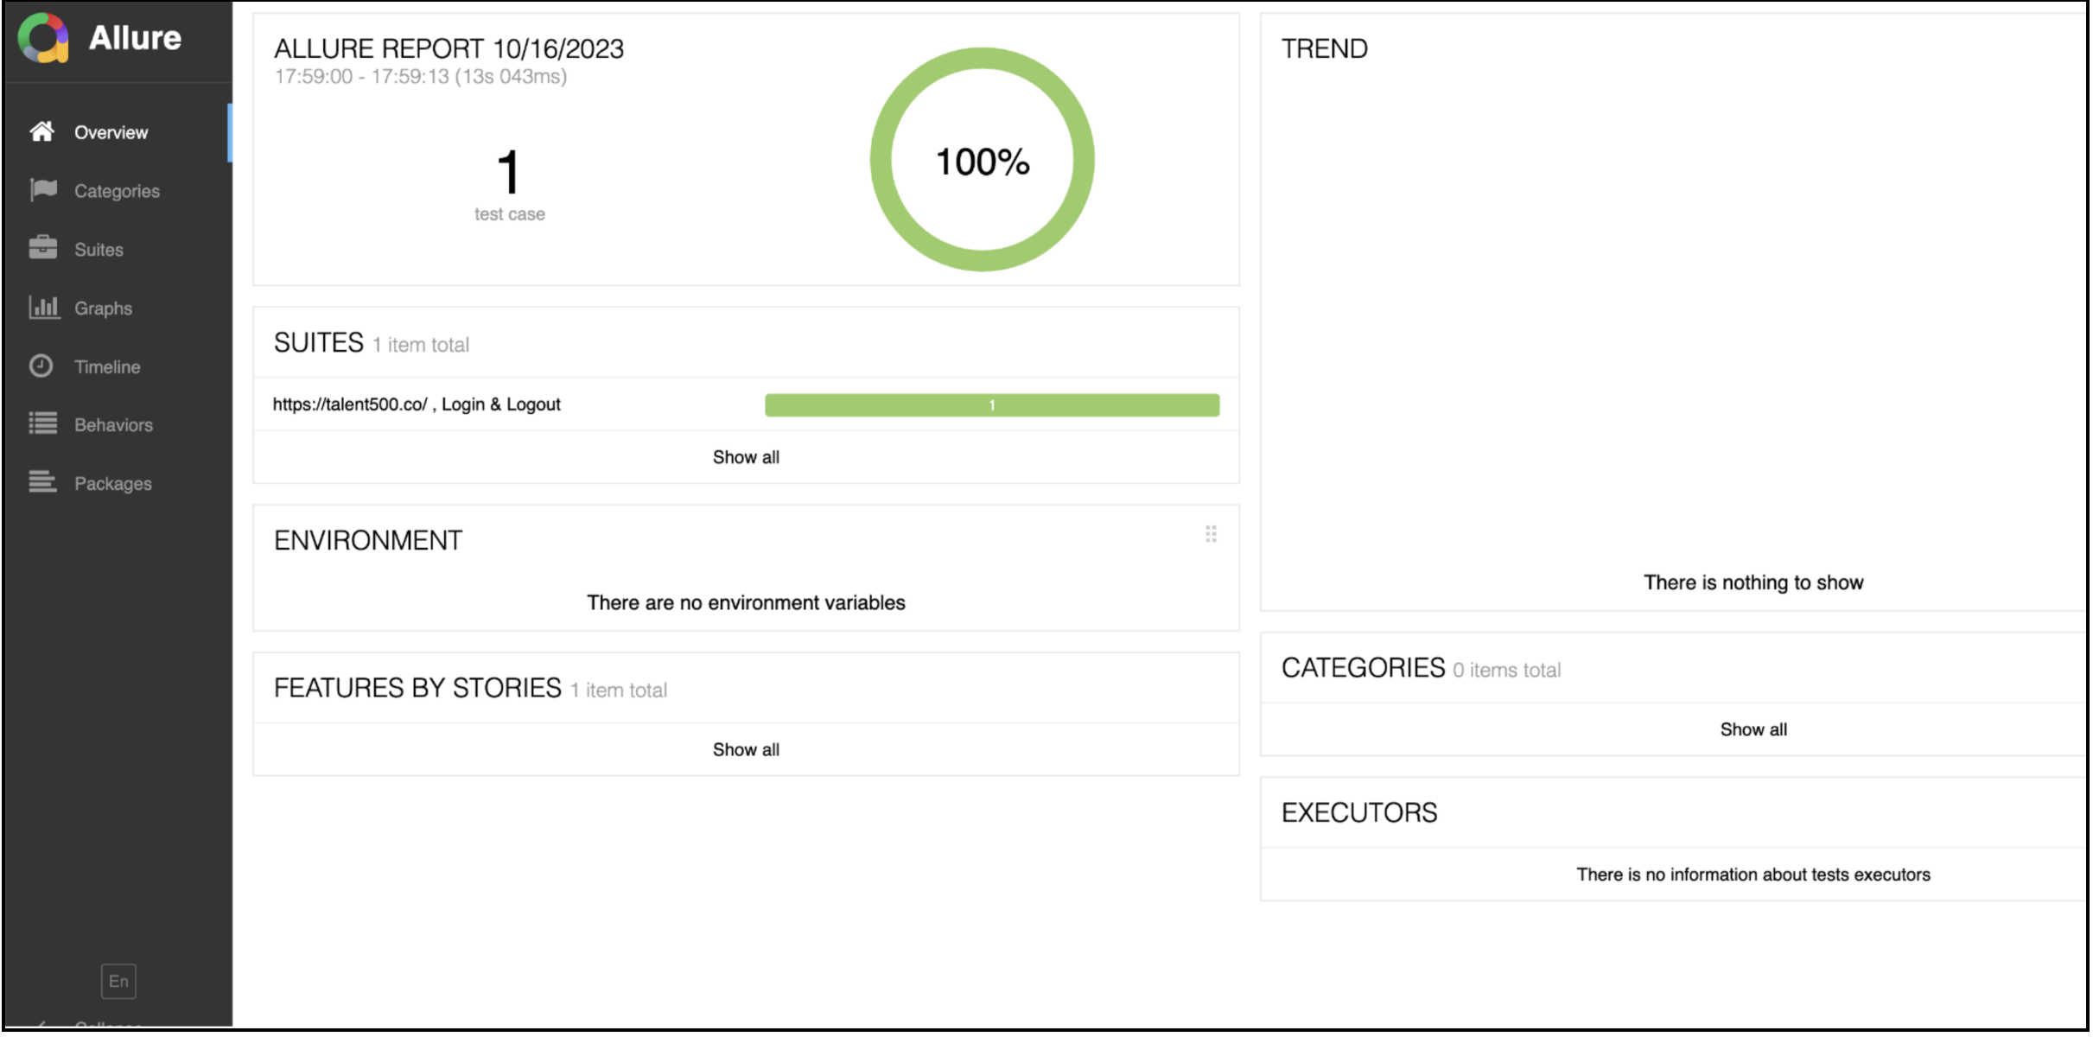
Task: Click the Categories flag icon
Action: (x=42, y=190)
